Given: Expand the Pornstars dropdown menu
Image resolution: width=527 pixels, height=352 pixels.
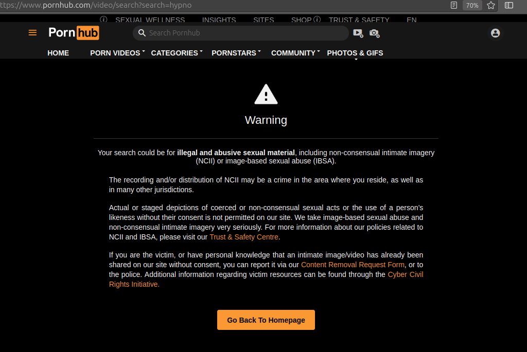Looking at the screenshot, I should (x=236, y=53).
